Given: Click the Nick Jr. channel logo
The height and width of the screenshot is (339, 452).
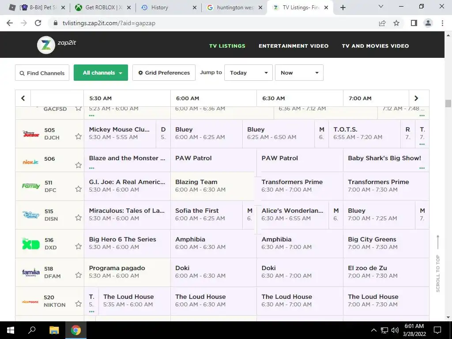Looking at the screenshot, I should coord(30,162).
